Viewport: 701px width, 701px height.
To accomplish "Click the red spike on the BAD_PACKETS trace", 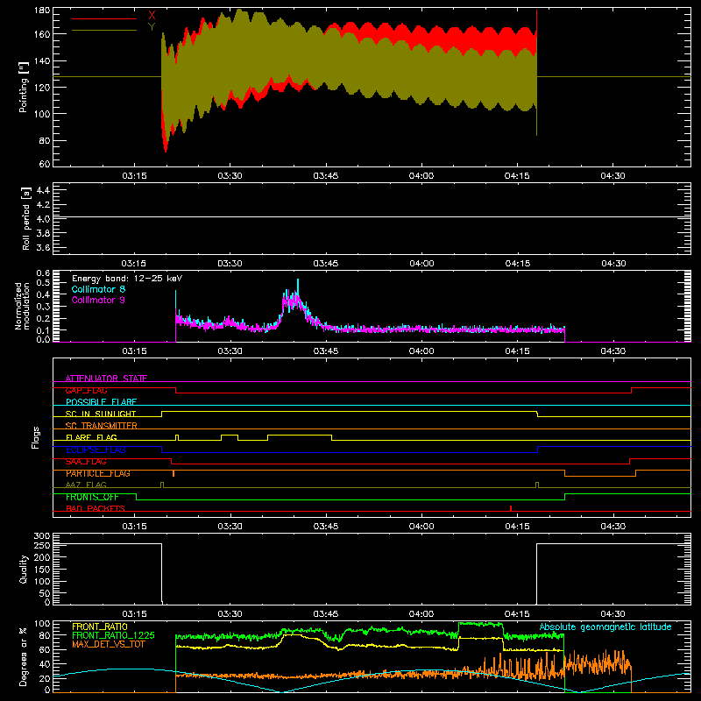I will pos(511,508).
